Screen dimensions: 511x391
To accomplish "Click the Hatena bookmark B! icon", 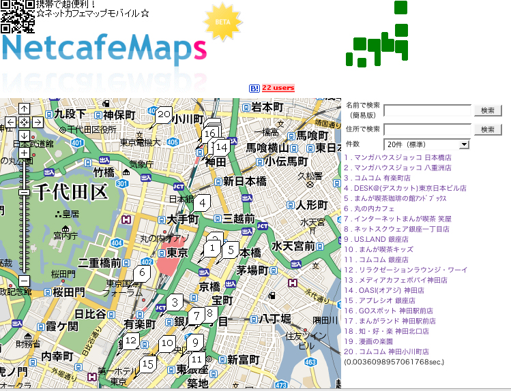I will 254,88.
